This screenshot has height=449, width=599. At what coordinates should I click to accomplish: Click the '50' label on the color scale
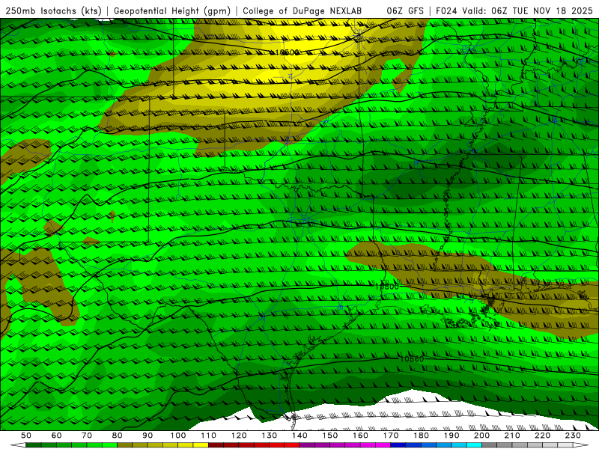[x=26, y=436]
